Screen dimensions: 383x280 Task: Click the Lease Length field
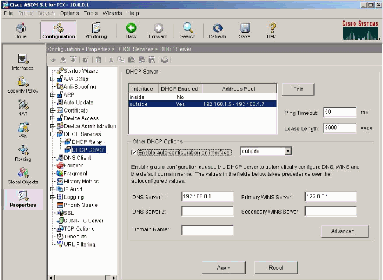pyautogui.click(x=340, y=128)
